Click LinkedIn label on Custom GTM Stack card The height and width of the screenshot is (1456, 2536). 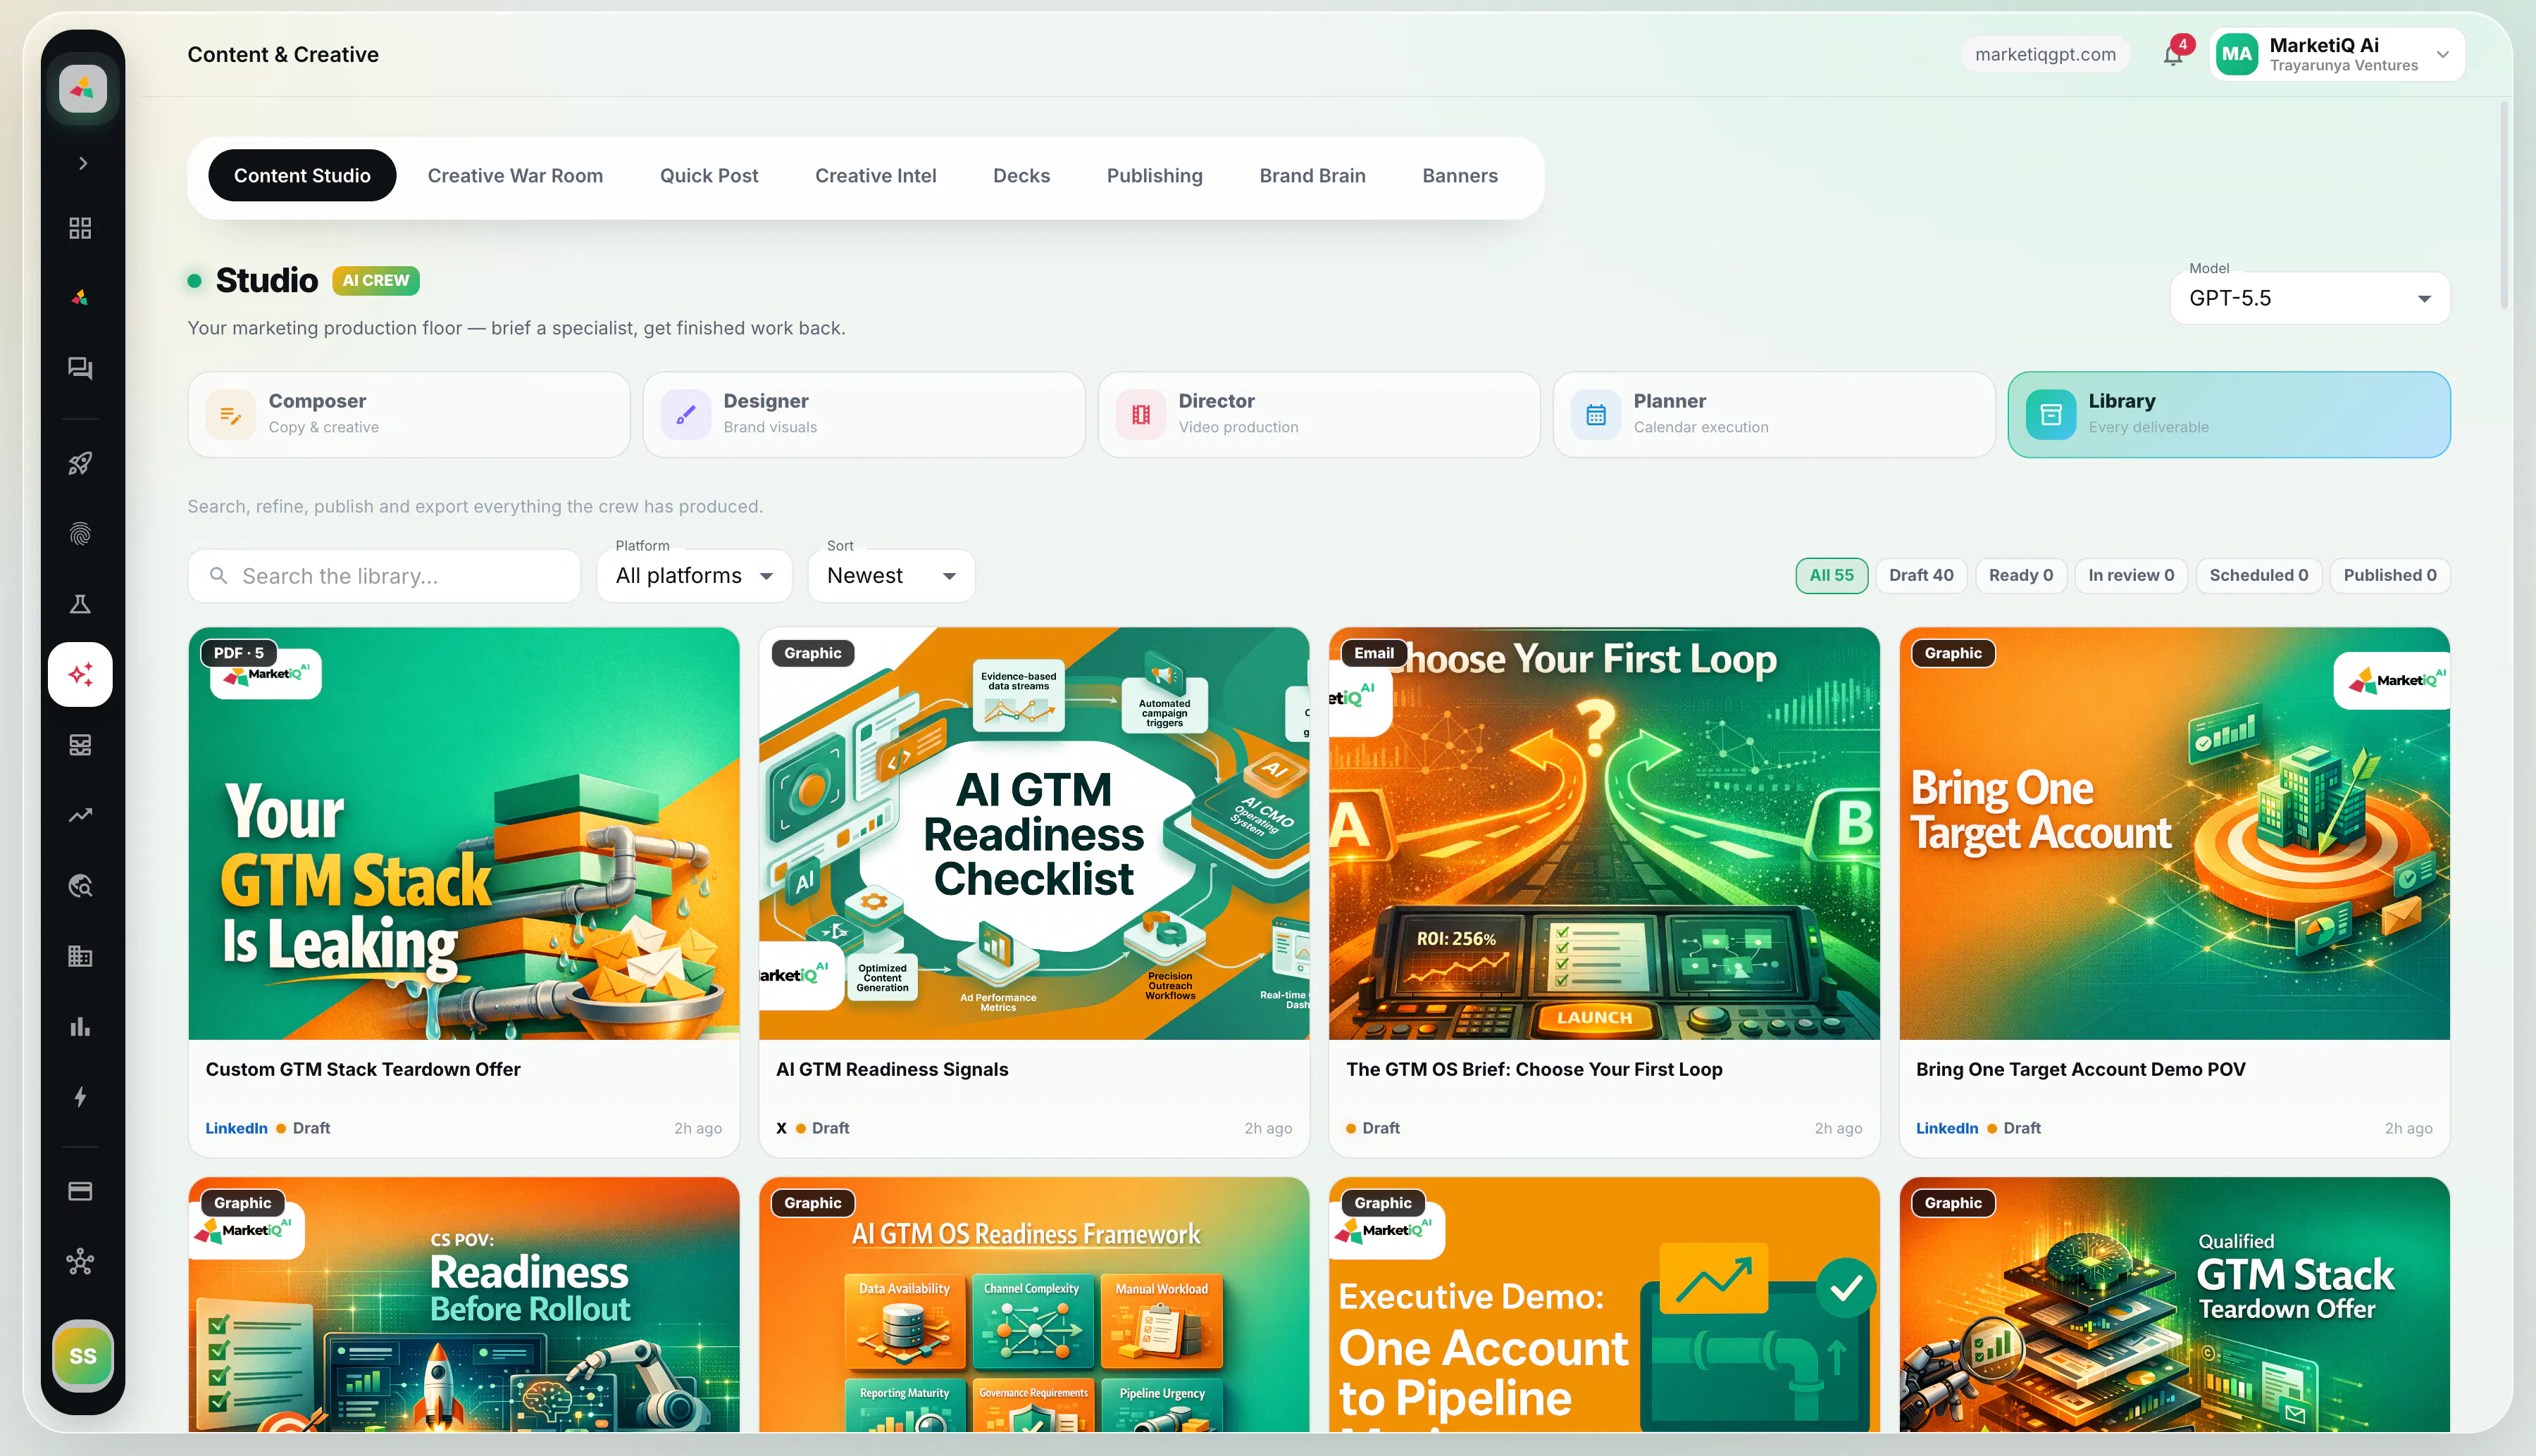236,1128
